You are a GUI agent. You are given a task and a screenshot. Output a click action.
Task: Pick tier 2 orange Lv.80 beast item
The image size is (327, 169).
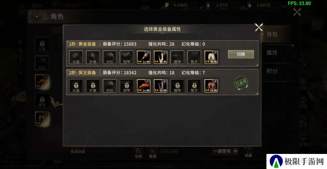click(x=144, y=86)
